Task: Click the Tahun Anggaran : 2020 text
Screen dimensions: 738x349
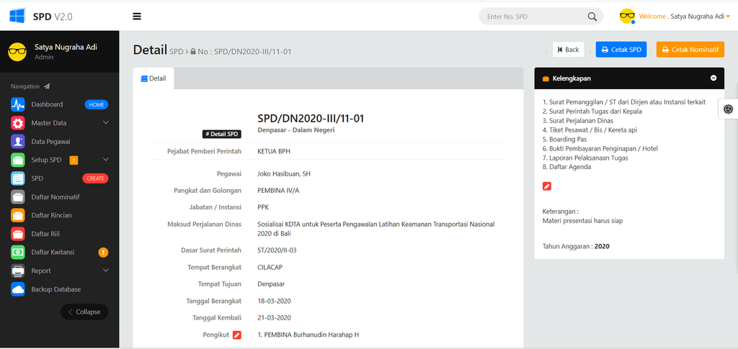Action: point(576,246)
